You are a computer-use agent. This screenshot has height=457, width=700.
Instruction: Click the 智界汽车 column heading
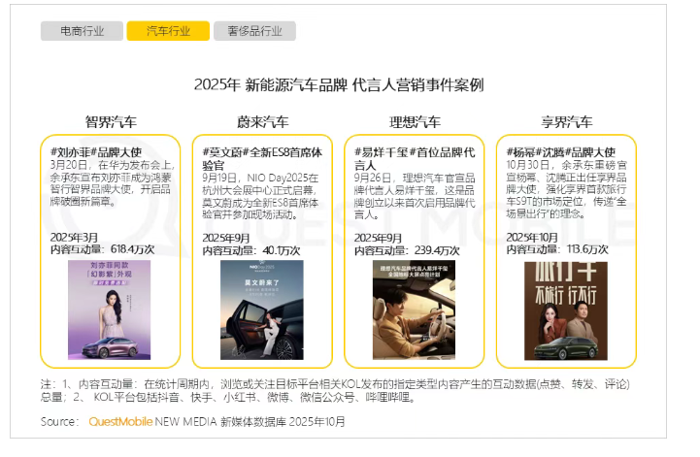[x=111, y=122]
